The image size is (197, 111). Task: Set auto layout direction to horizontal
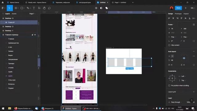click(172, 56)
